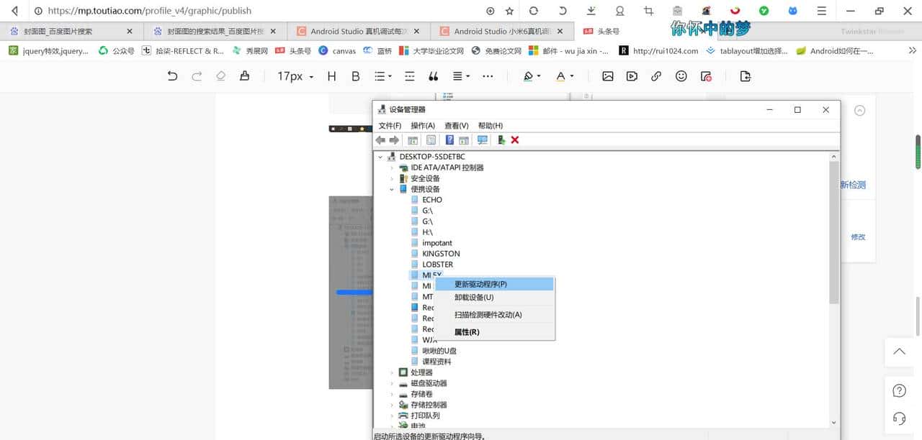Expand the 处理器 tree node

(x=393, y=372)
